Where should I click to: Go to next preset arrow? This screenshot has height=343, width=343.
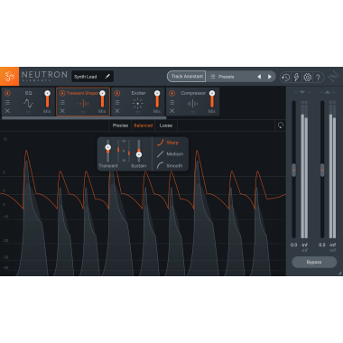click(270, 77)
